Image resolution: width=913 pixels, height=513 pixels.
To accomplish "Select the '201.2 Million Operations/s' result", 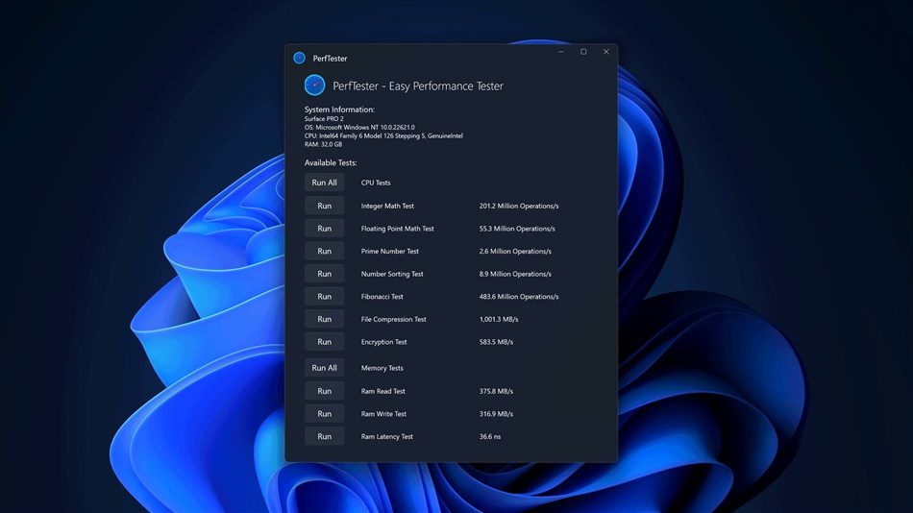I will [519, 206].
